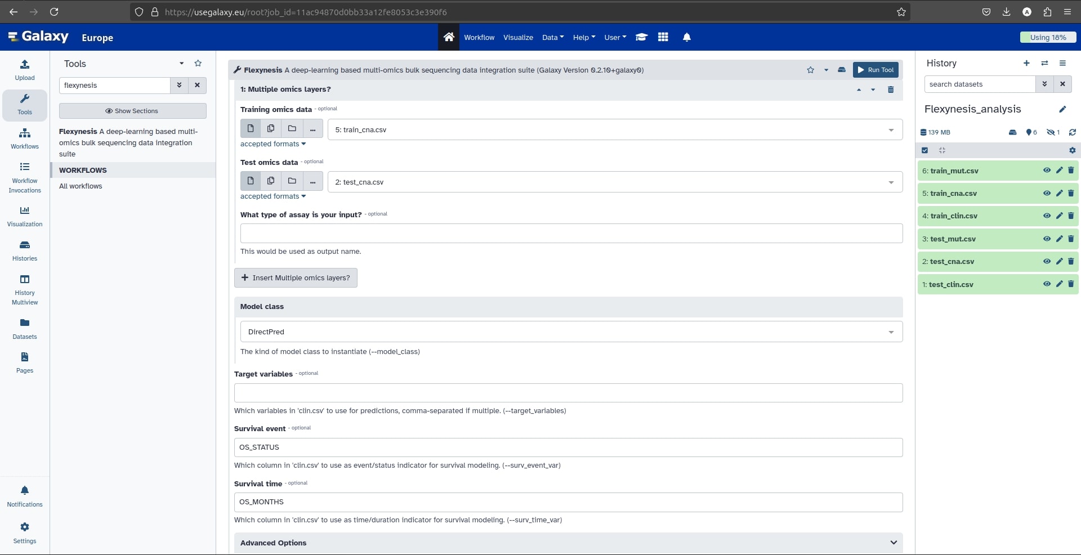1081x555 pixels.
Task: Open Datasets activity
Action: click(x=25, y=329)
